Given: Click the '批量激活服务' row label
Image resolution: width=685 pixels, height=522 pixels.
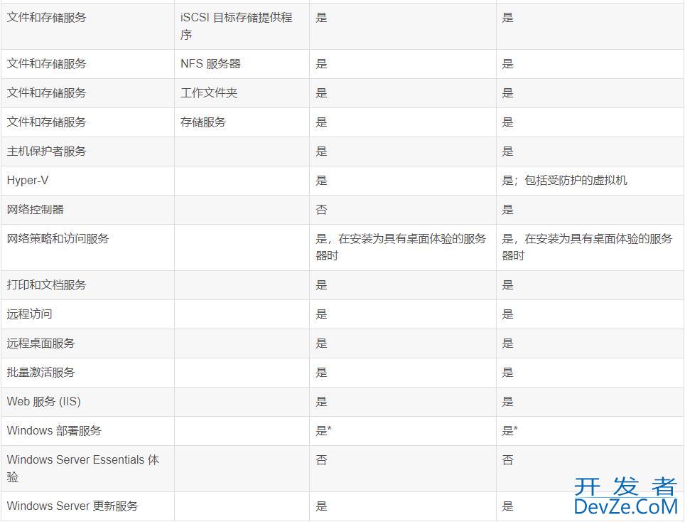Looking at the screenshot, I should (41, 373).
